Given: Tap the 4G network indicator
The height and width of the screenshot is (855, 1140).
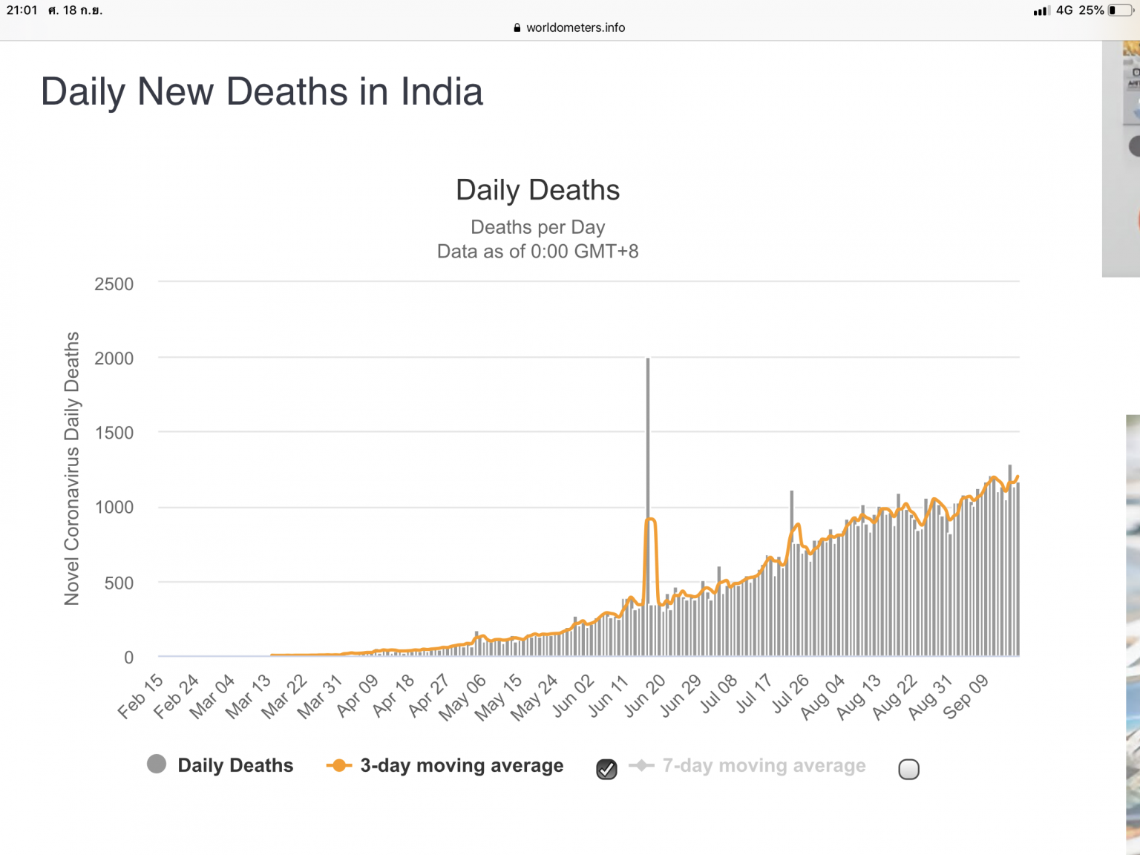Looking at the screenshot, I should [x=1064, y=10].
